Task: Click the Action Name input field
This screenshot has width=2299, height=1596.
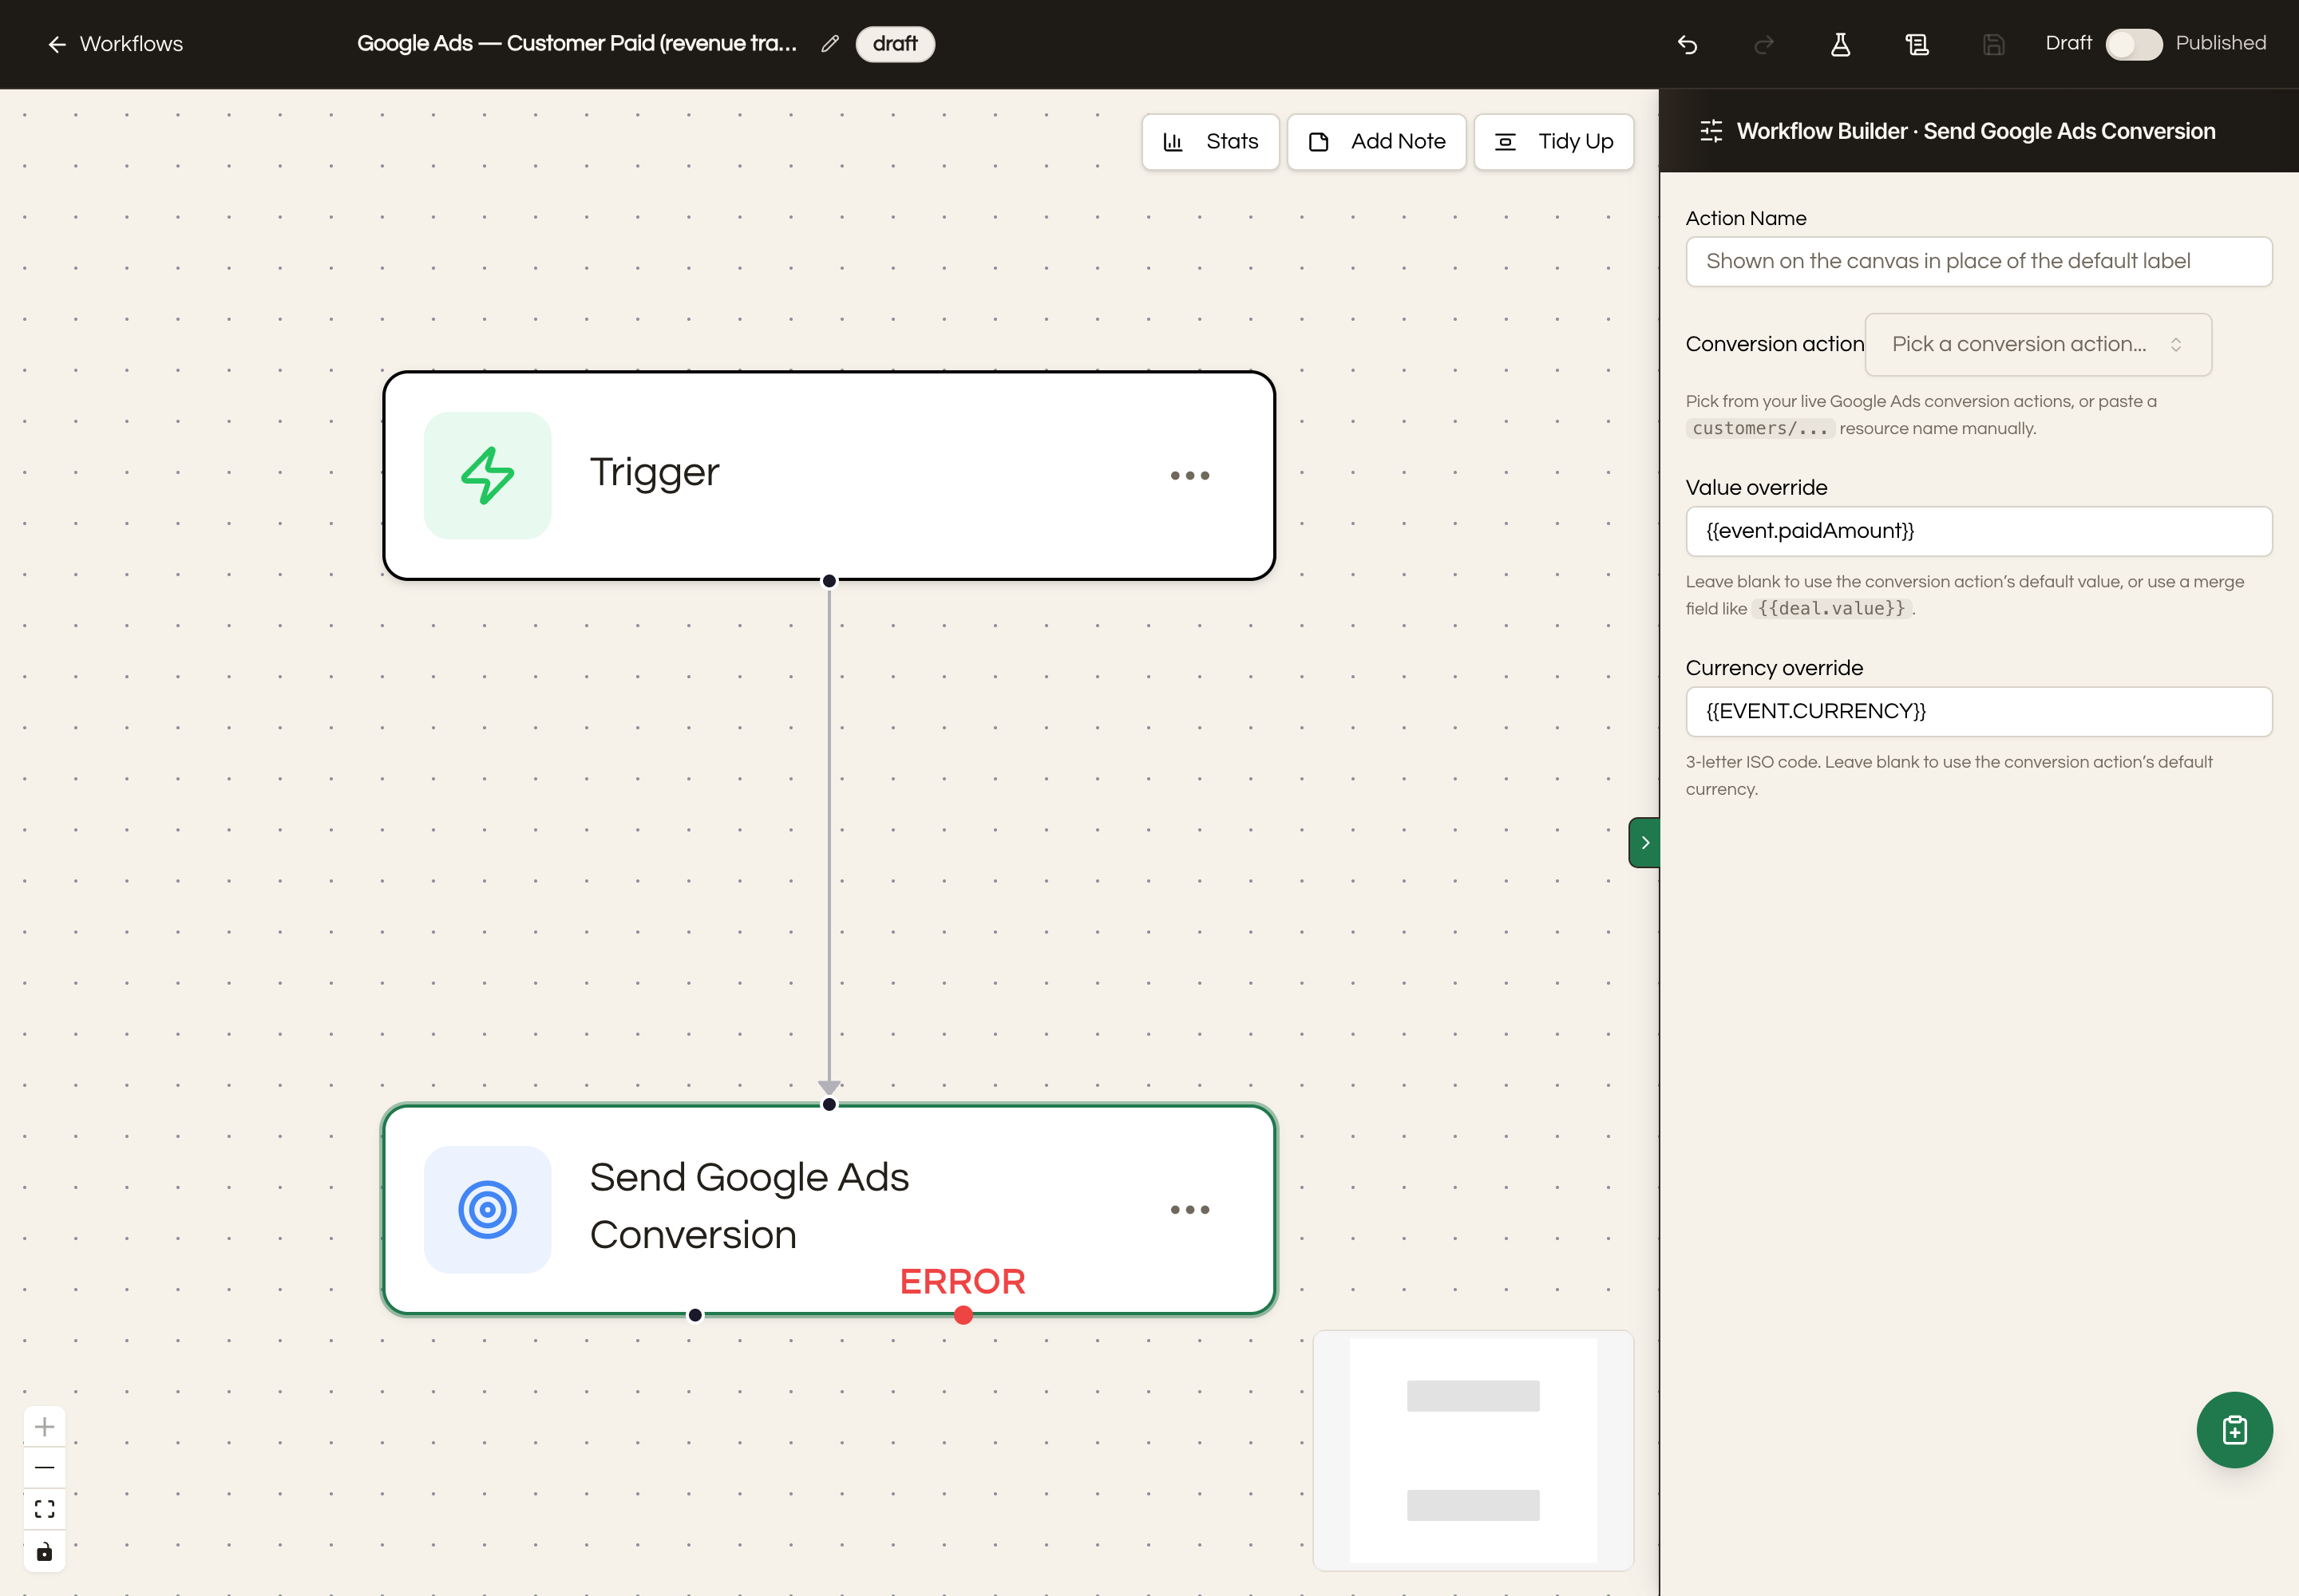Action: (x=1978, y=262)
